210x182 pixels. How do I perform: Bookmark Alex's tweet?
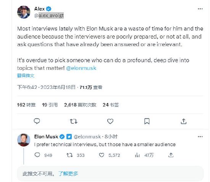[147, 121]
